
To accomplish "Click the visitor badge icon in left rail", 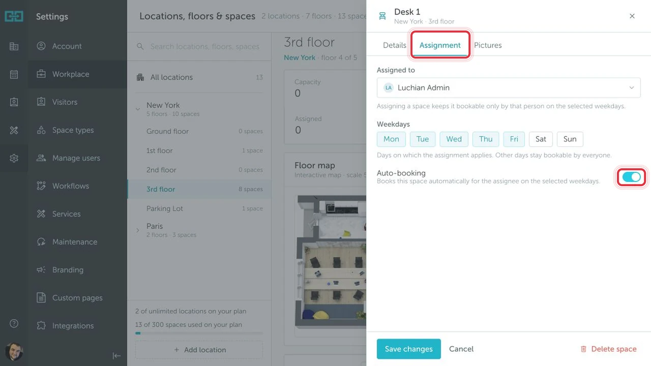I will [x=14, y=102].
